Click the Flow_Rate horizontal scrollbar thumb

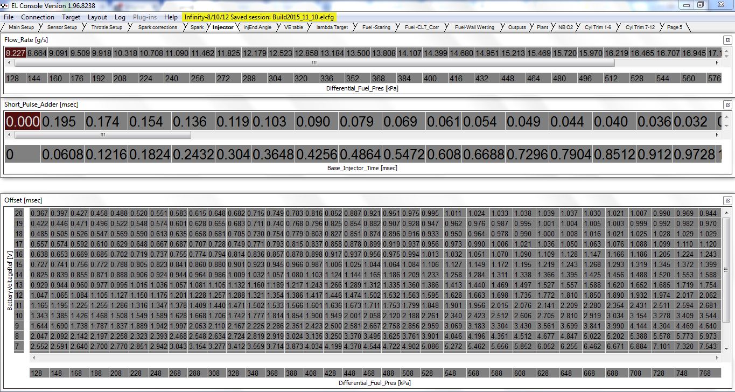(x=314, y=63)
